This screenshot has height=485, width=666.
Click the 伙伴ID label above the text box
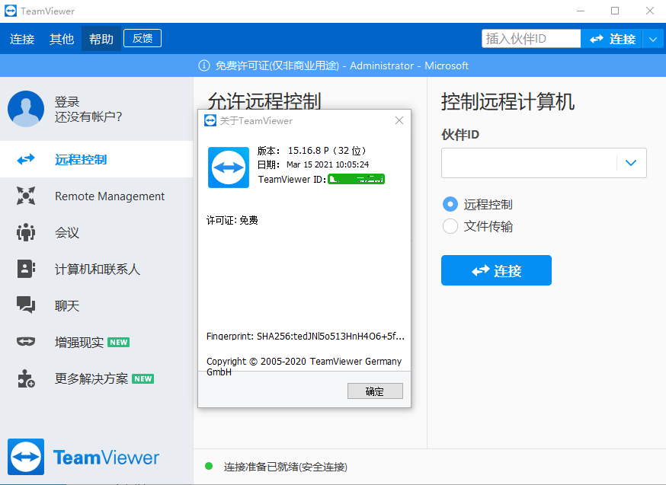(460, 135)
